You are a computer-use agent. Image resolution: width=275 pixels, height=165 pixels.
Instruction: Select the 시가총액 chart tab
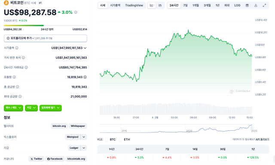(x=115, y=6)
